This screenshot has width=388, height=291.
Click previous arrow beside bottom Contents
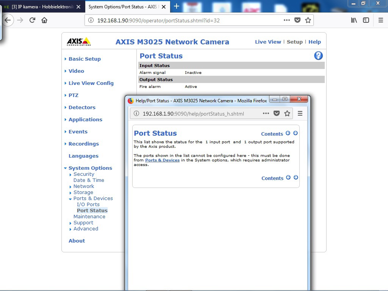click(288, 177)
